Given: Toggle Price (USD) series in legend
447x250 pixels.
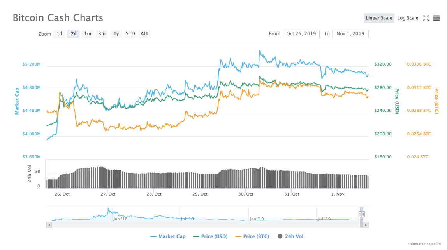Looking at the screenshot, I should pyautogui.click(x=210, y=236).
